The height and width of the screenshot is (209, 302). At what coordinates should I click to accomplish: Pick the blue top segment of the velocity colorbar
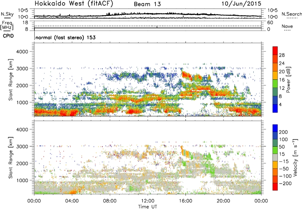click(275, 128)
